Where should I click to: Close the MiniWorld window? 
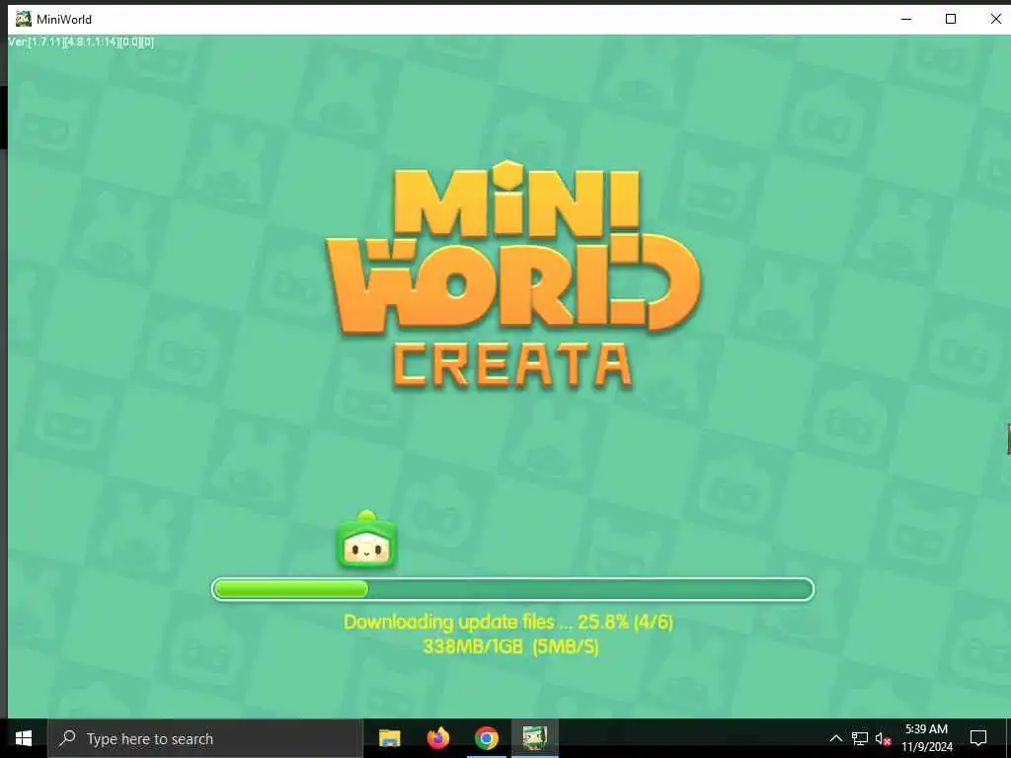click(x=995, y=19)
